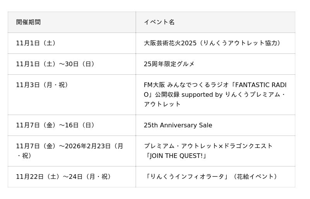This screenshot has height=199, width=310.
Task: Select the 25周年限定グルメ event cell
Action: tap(169, 64)
